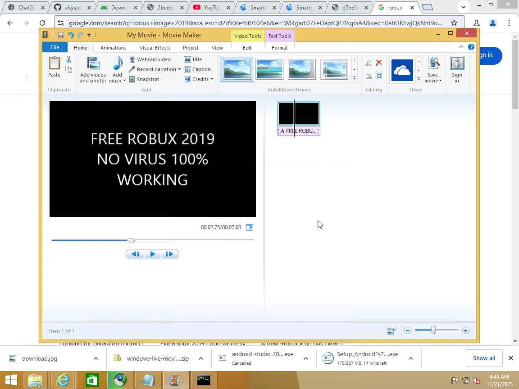Click Record narration microphone button
The height and width of the screenshot is (389, 519).
pyautogui.click(x=152, y=69)
